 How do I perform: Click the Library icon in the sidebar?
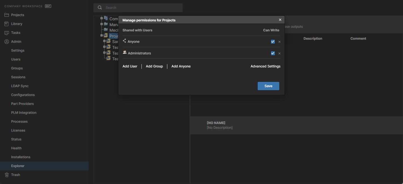(x=7, y=24)
